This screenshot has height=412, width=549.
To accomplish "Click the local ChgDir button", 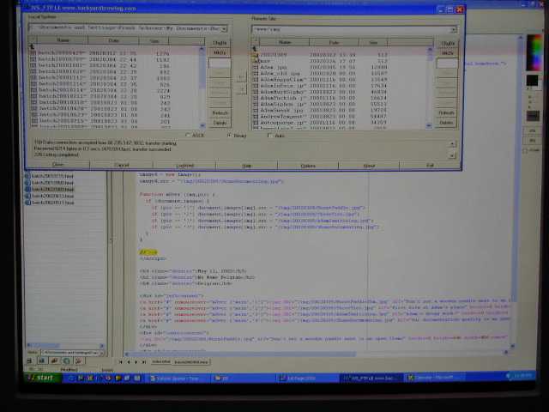I will pos(220,41).
